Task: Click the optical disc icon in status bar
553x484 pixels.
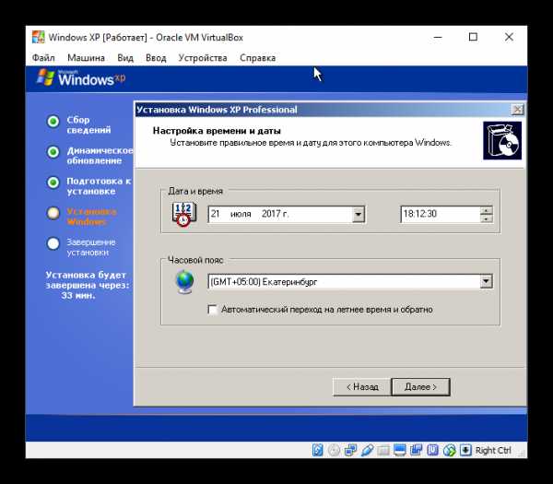Action: coord(335,450)
